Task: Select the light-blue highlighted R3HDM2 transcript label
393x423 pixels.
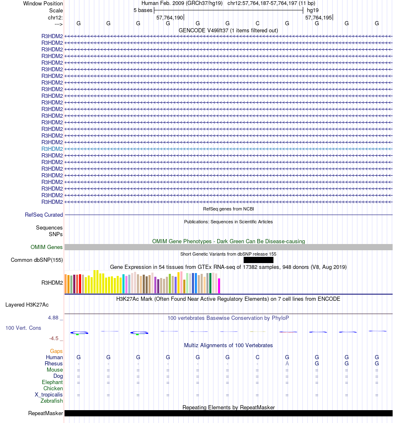Action: click(x=52, y=149)
